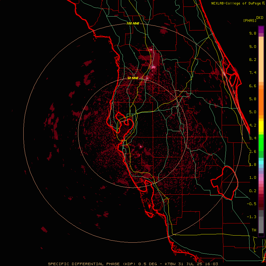
Task: Select the 100 NMI range ring label
Action: [x=133, y=23]
